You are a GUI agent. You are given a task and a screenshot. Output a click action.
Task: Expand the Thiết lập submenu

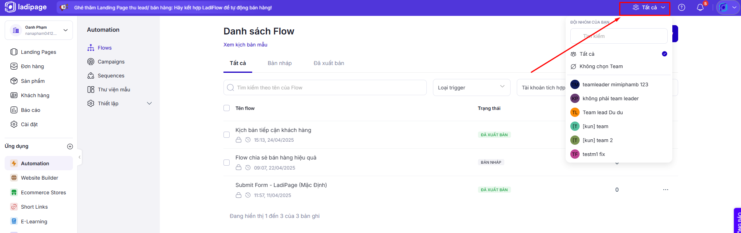tap(149, 103)
